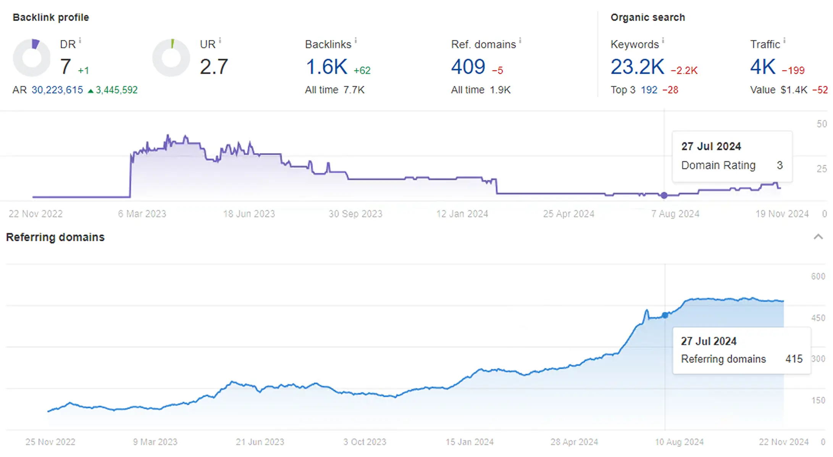Click the Referring domains section heading
This screenshot has height=457, width=833.
tap(55, 237)
